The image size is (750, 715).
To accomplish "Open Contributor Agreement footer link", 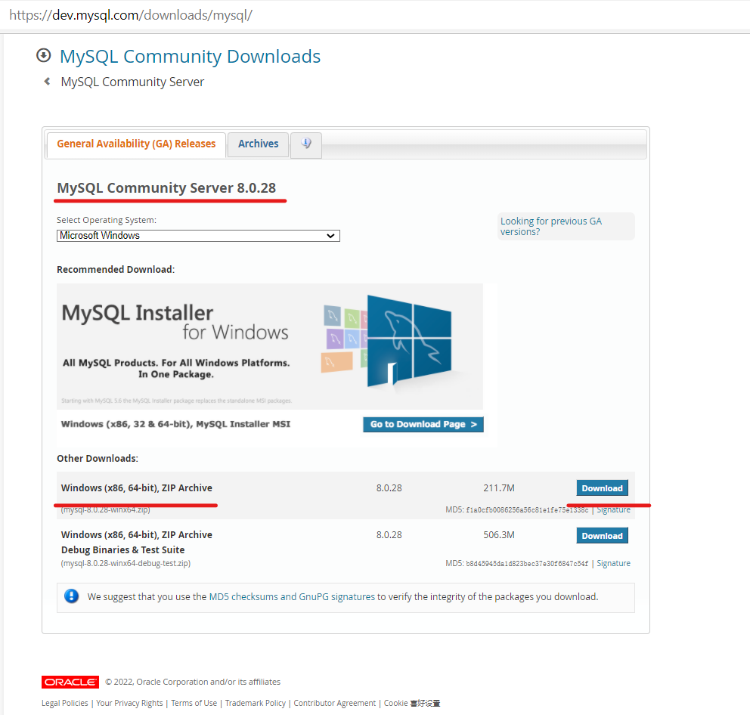I will (334, 703).
